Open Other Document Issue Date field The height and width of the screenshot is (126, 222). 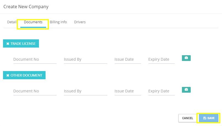click(128, 91)
